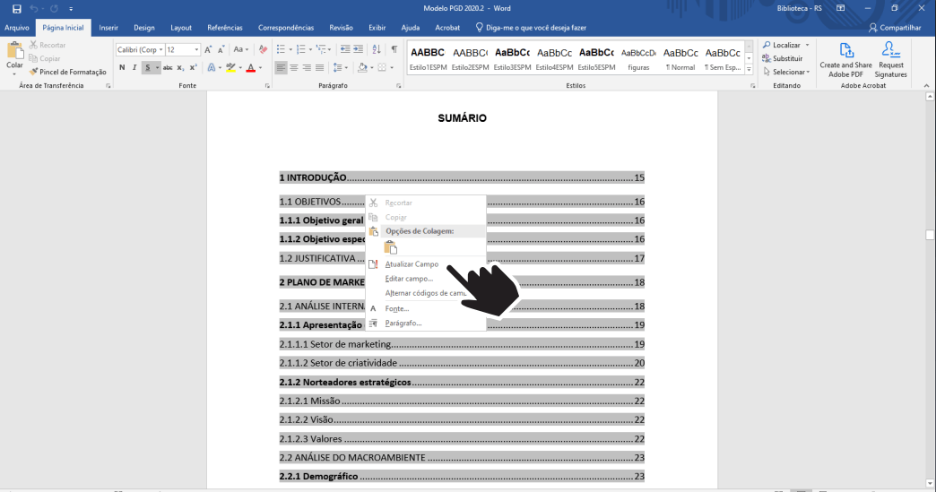Click the increase indent icon
936x492 pixels.
pos(359,49)
